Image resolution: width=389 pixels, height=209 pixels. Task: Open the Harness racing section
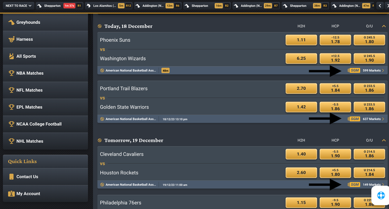45,39
